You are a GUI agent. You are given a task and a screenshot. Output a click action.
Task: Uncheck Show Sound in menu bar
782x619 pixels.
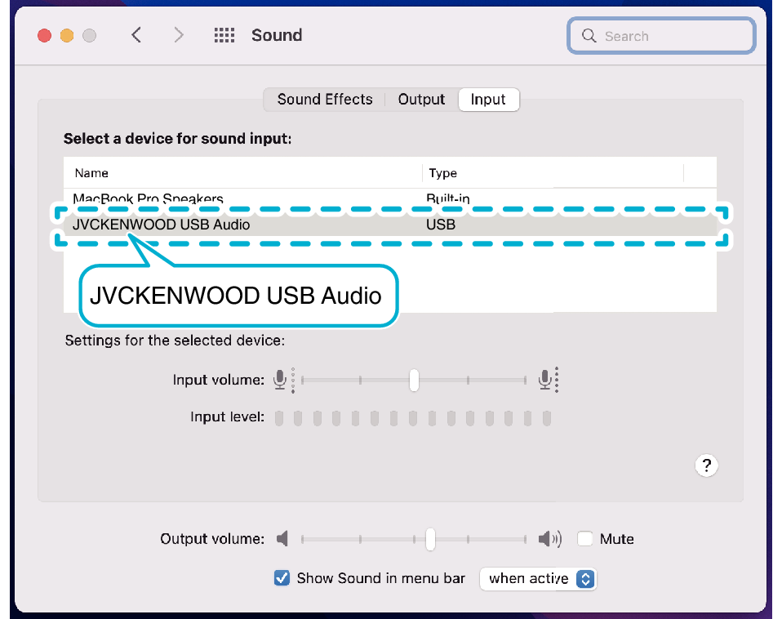pyautogui.click(x=282, y=578)
